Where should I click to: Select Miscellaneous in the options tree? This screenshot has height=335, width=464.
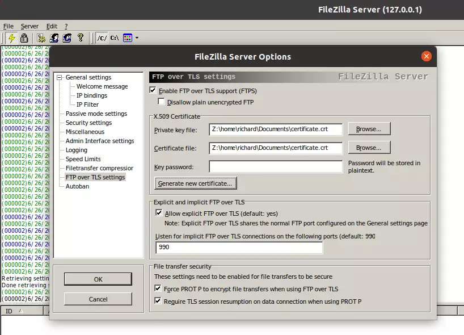85,132
